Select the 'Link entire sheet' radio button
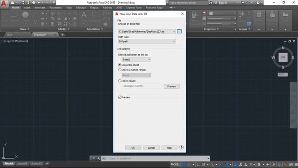The image size is (298, 168). pyautogui.click(x=120, y=65)
